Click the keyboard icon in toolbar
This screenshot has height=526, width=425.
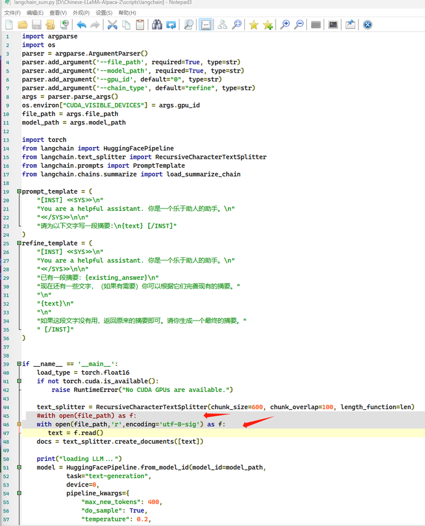[316, 24]
